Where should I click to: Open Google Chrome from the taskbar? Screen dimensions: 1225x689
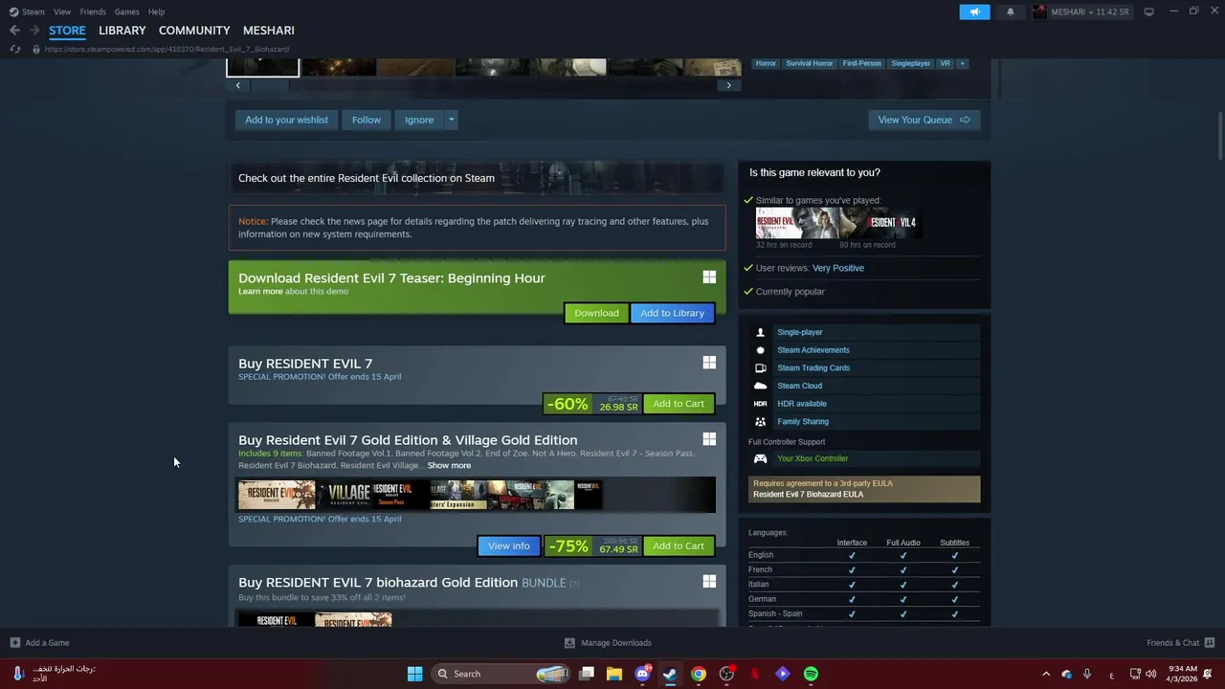(x=699, y=674)
